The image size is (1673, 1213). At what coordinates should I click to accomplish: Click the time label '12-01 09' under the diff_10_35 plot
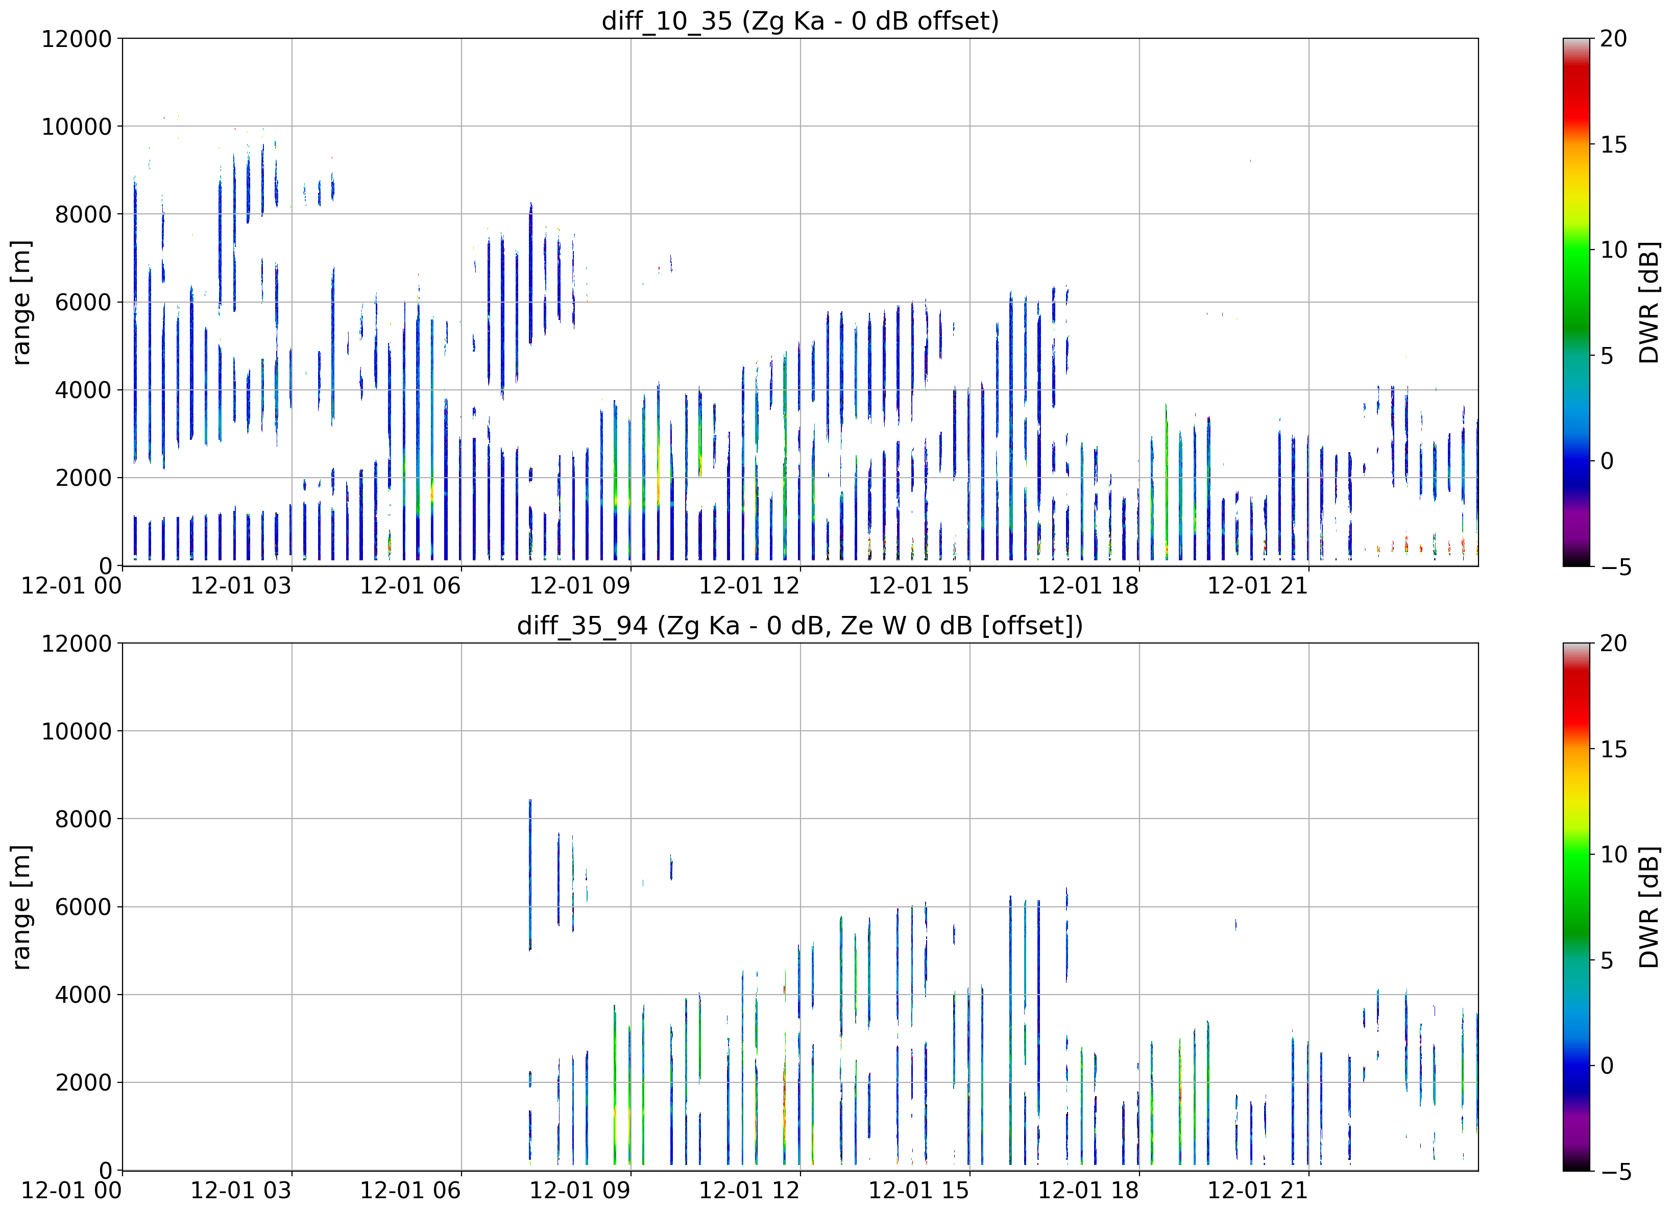580,586
